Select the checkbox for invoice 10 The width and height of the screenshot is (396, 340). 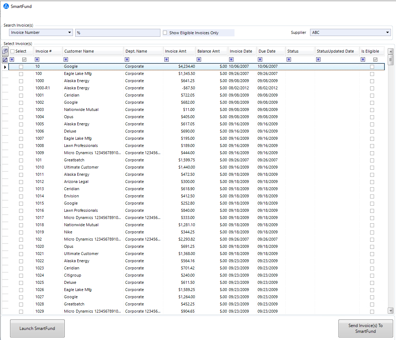pos(21,67)
